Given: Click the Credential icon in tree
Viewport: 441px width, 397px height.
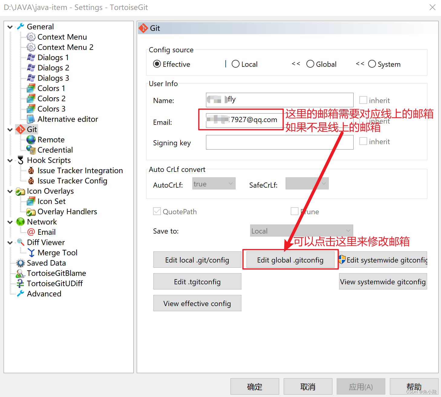Looking at the screenshot, I should point(31,150).
